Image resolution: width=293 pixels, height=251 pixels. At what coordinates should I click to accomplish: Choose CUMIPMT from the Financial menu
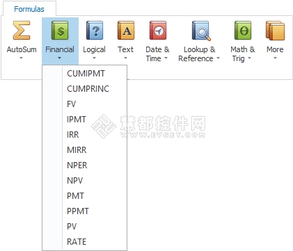point(84,74)
